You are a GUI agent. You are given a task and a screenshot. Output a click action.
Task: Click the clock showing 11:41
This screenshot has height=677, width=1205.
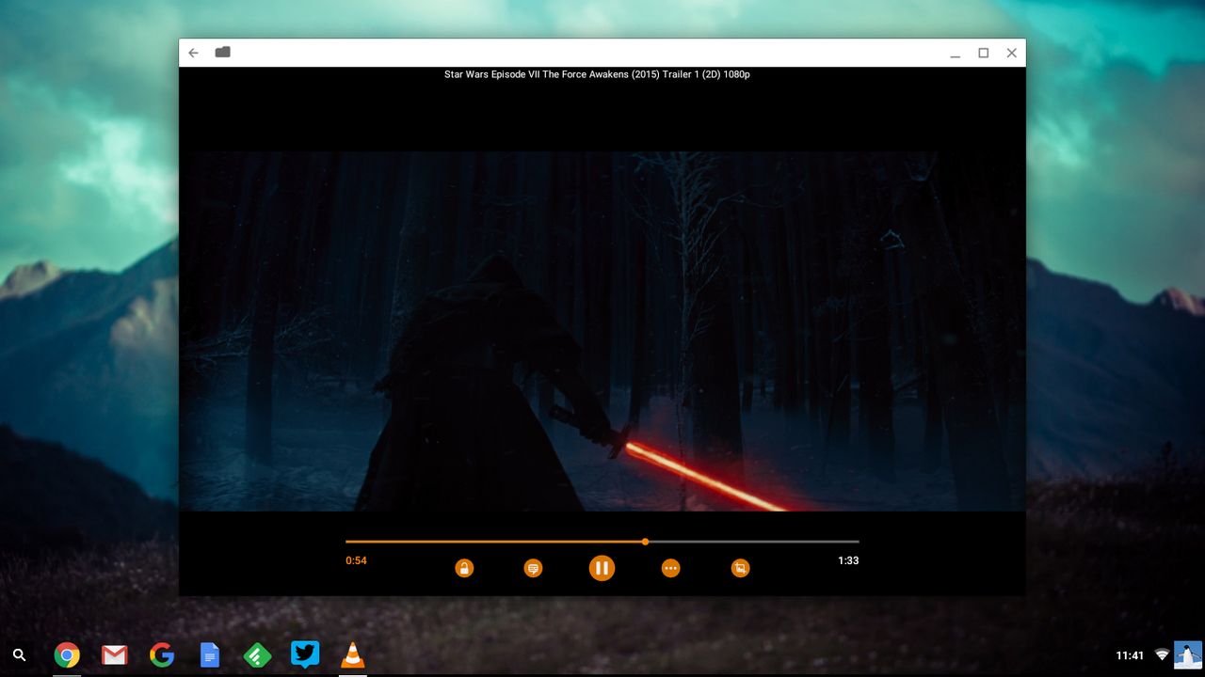click(1130, 655)
